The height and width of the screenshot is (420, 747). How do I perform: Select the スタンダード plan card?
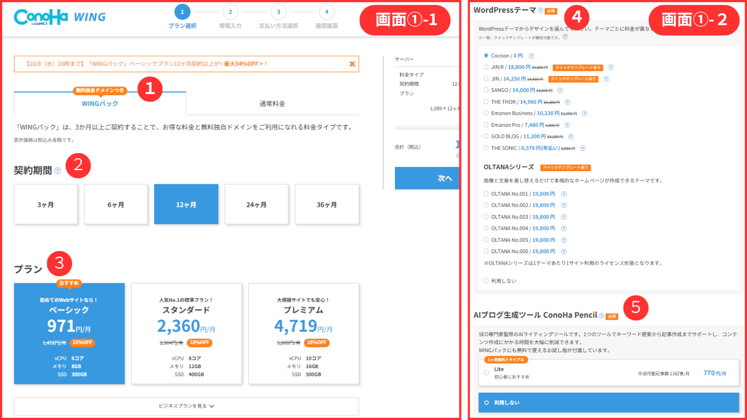tap(186, 334)
